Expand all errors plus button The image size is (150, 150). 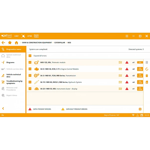[x=30, y=56]
